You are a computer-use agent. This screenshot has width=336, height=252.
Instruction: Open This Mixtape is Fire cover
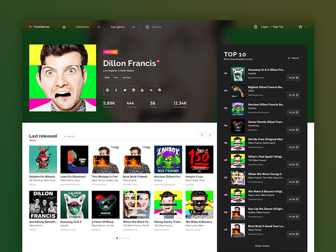(x=106, y=160)
